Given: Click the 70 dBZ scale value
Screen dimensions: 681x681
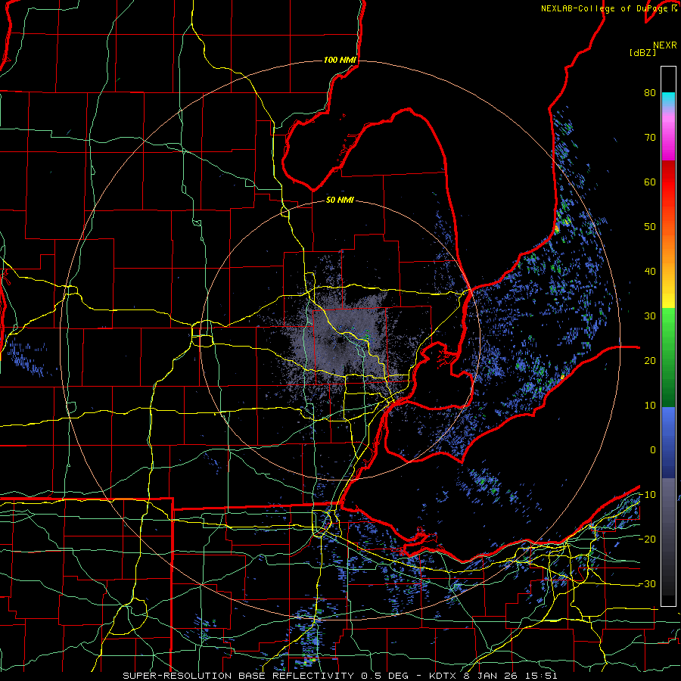Looking at the screenshot, I should click(x=650, y=137).
